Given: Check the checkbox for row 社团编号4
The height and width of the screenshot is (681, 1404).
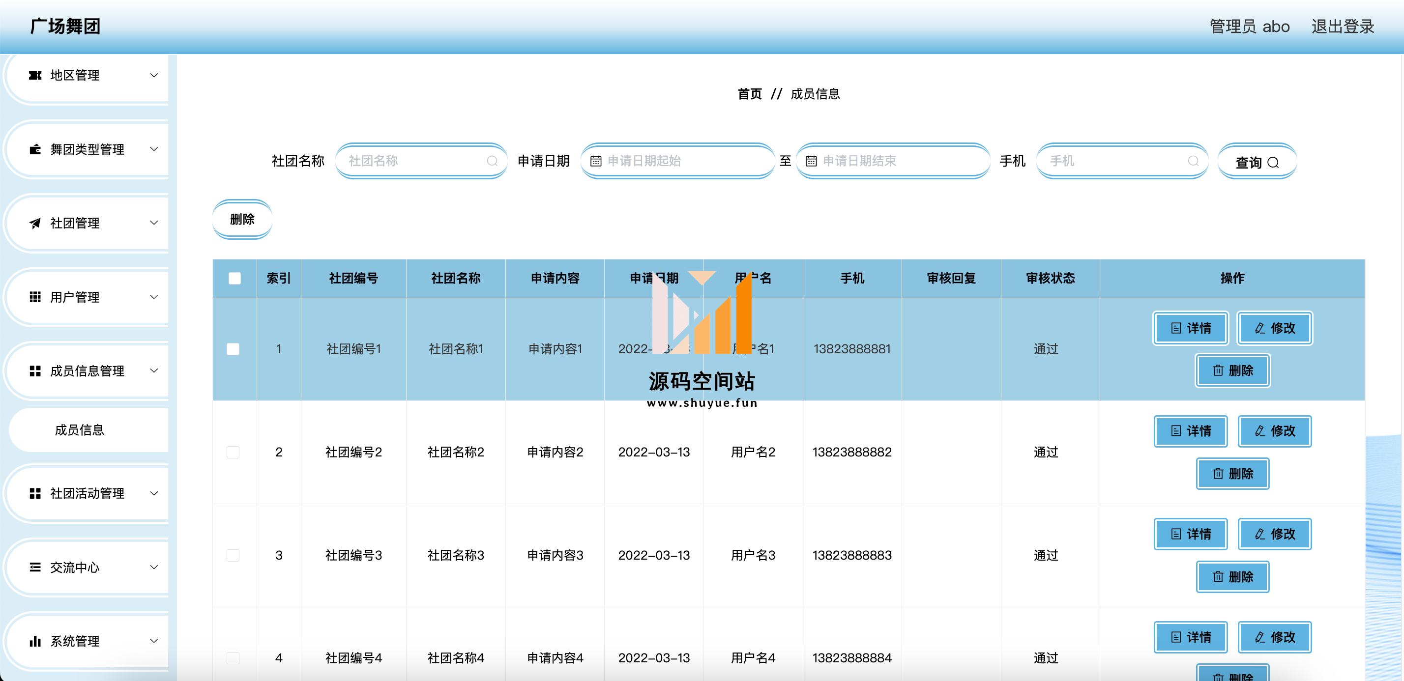Looking at the screenshot, I should pyautogui.click(x=233, y=658).
